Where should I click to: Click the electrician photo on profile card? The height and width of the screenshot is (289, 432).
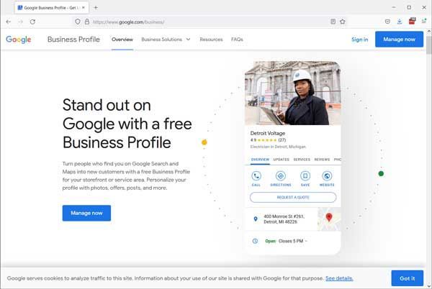click(293, 93)
